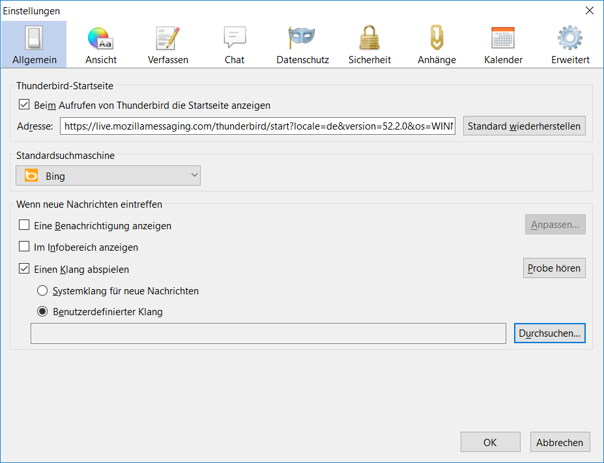Viewport: 604px width, 463px height.
Task: Open the Chat speech bubble icon
Action: click(x=235, y=38)
